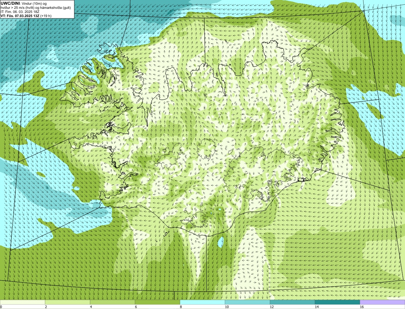Click the legend scale label "8"
This screenshot has width=405, height=309.
click(x=181, y=307)
